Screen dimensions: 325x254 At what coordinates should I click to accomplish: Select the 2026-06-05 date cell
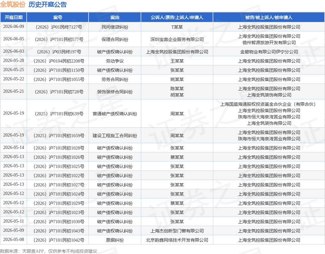point(14,39)
